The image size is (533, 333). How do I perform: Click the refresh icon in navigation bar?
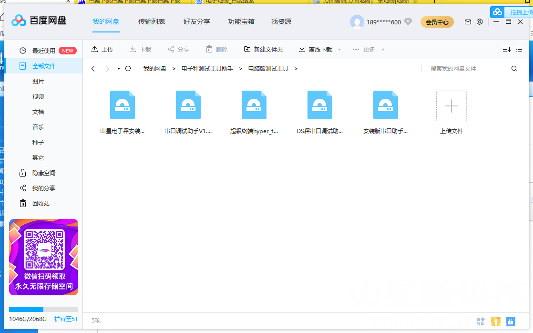pyautogui.click(x=128, y=69)
